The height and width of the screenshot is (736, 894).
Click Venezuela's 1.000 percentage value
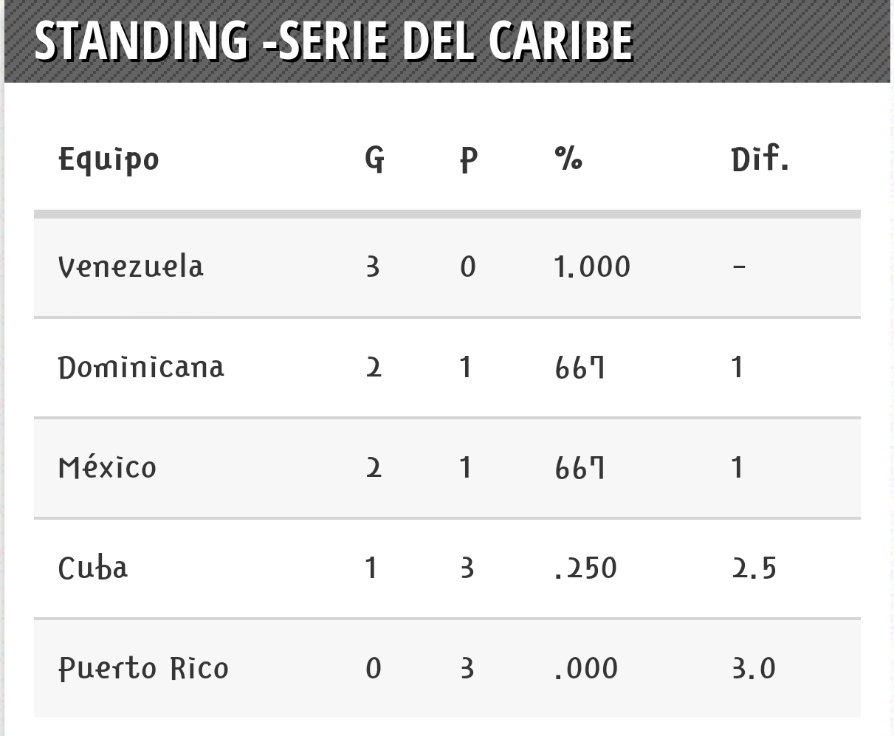[x=592, y=266]
